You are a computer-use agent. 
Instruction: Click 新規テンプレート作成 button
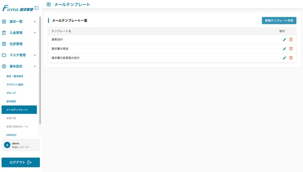tap(279, 20)
